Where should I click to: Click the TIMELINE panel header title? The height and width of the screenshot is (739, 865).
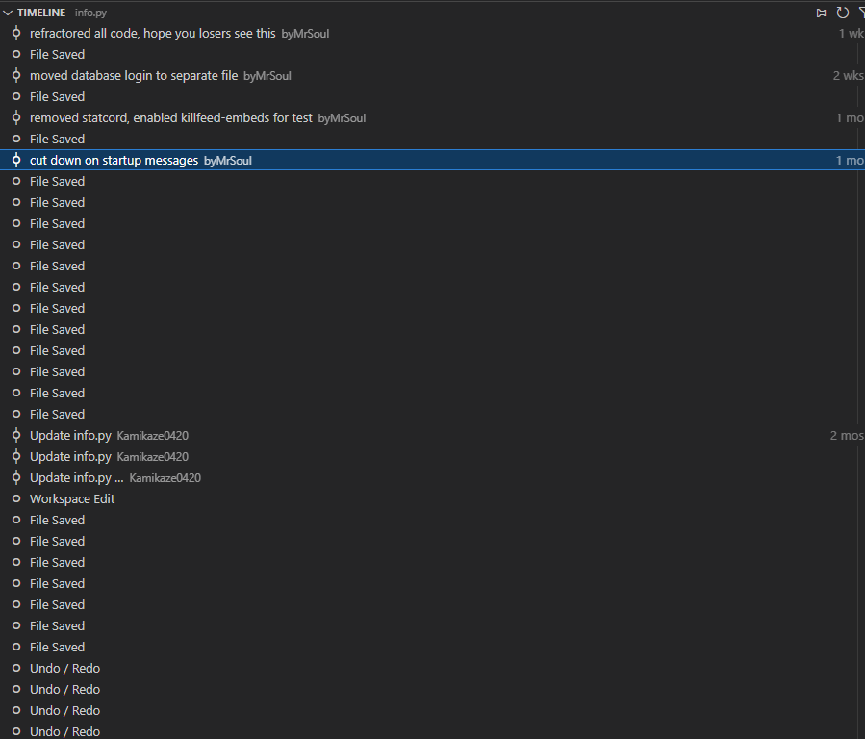(41, 13)
